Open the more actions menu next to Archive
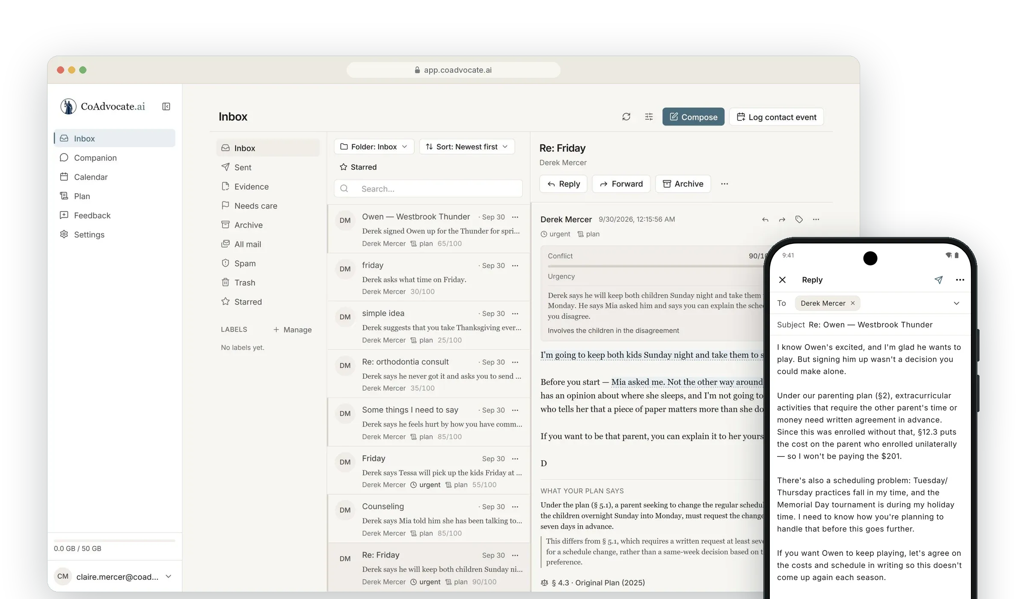 pyautogui.click(x=724, y=184)
